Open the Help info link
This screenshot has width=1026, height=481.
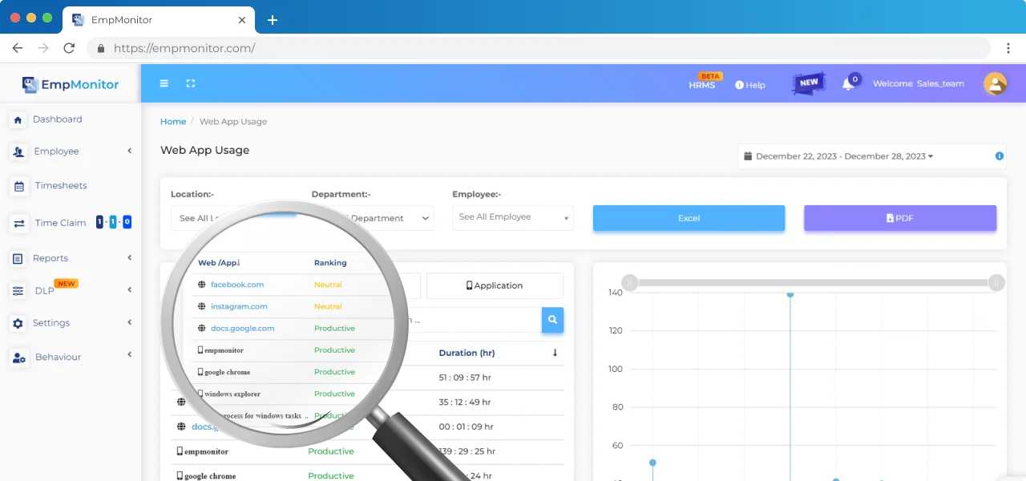[x=750, y=85]
